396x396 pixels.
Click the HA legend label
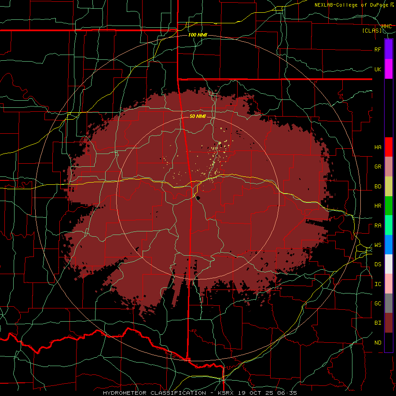[x=378, y=147]
